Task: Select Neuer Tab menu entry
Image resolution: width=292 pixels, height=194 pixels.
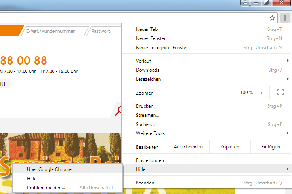Action: coord(147,29)
